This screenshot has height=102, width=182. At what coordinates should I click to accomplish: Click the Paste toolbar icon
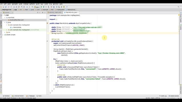pos(19,7)
